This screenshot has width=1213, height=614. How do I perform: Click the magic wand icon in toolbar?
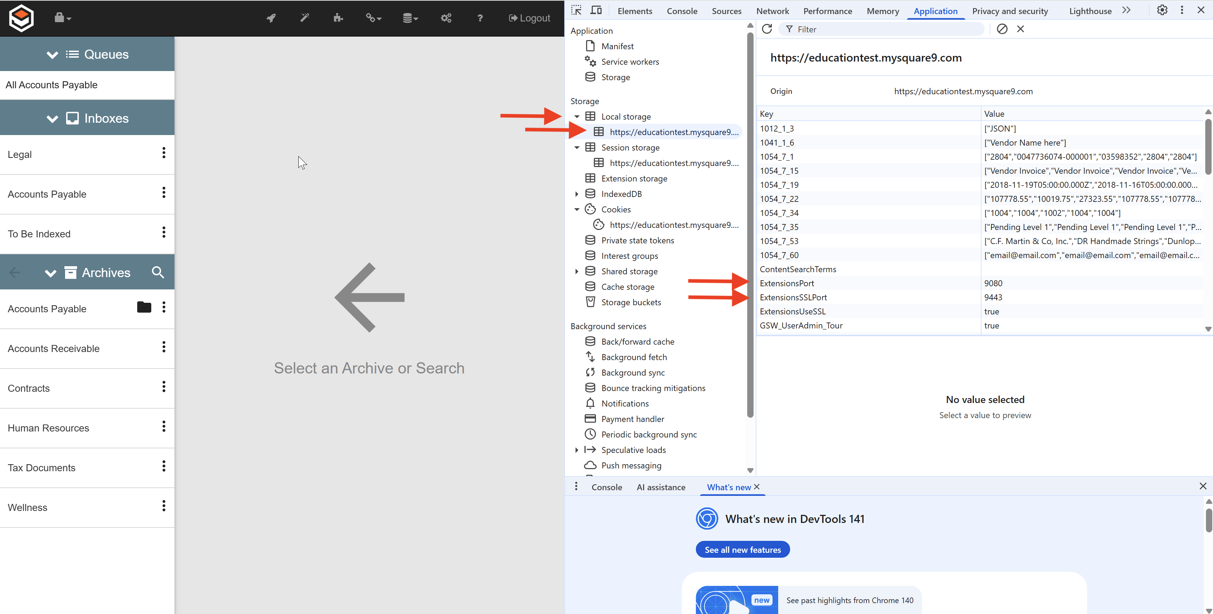click(305, 18)
